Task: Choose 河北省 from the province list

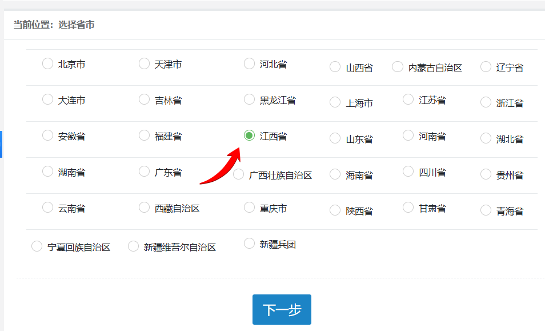Action: coord(249,63)
